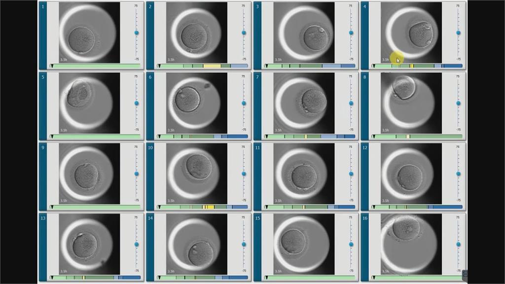505x284 pixels.
Task: Click the green timeline bar under embryo 9
Action: 95,207
